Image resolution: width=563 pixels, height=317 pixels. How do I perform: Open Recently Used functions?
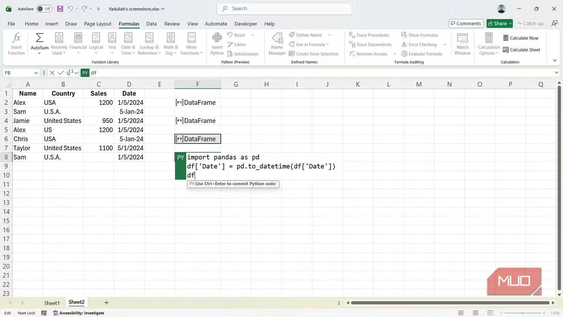coord(59,43)
